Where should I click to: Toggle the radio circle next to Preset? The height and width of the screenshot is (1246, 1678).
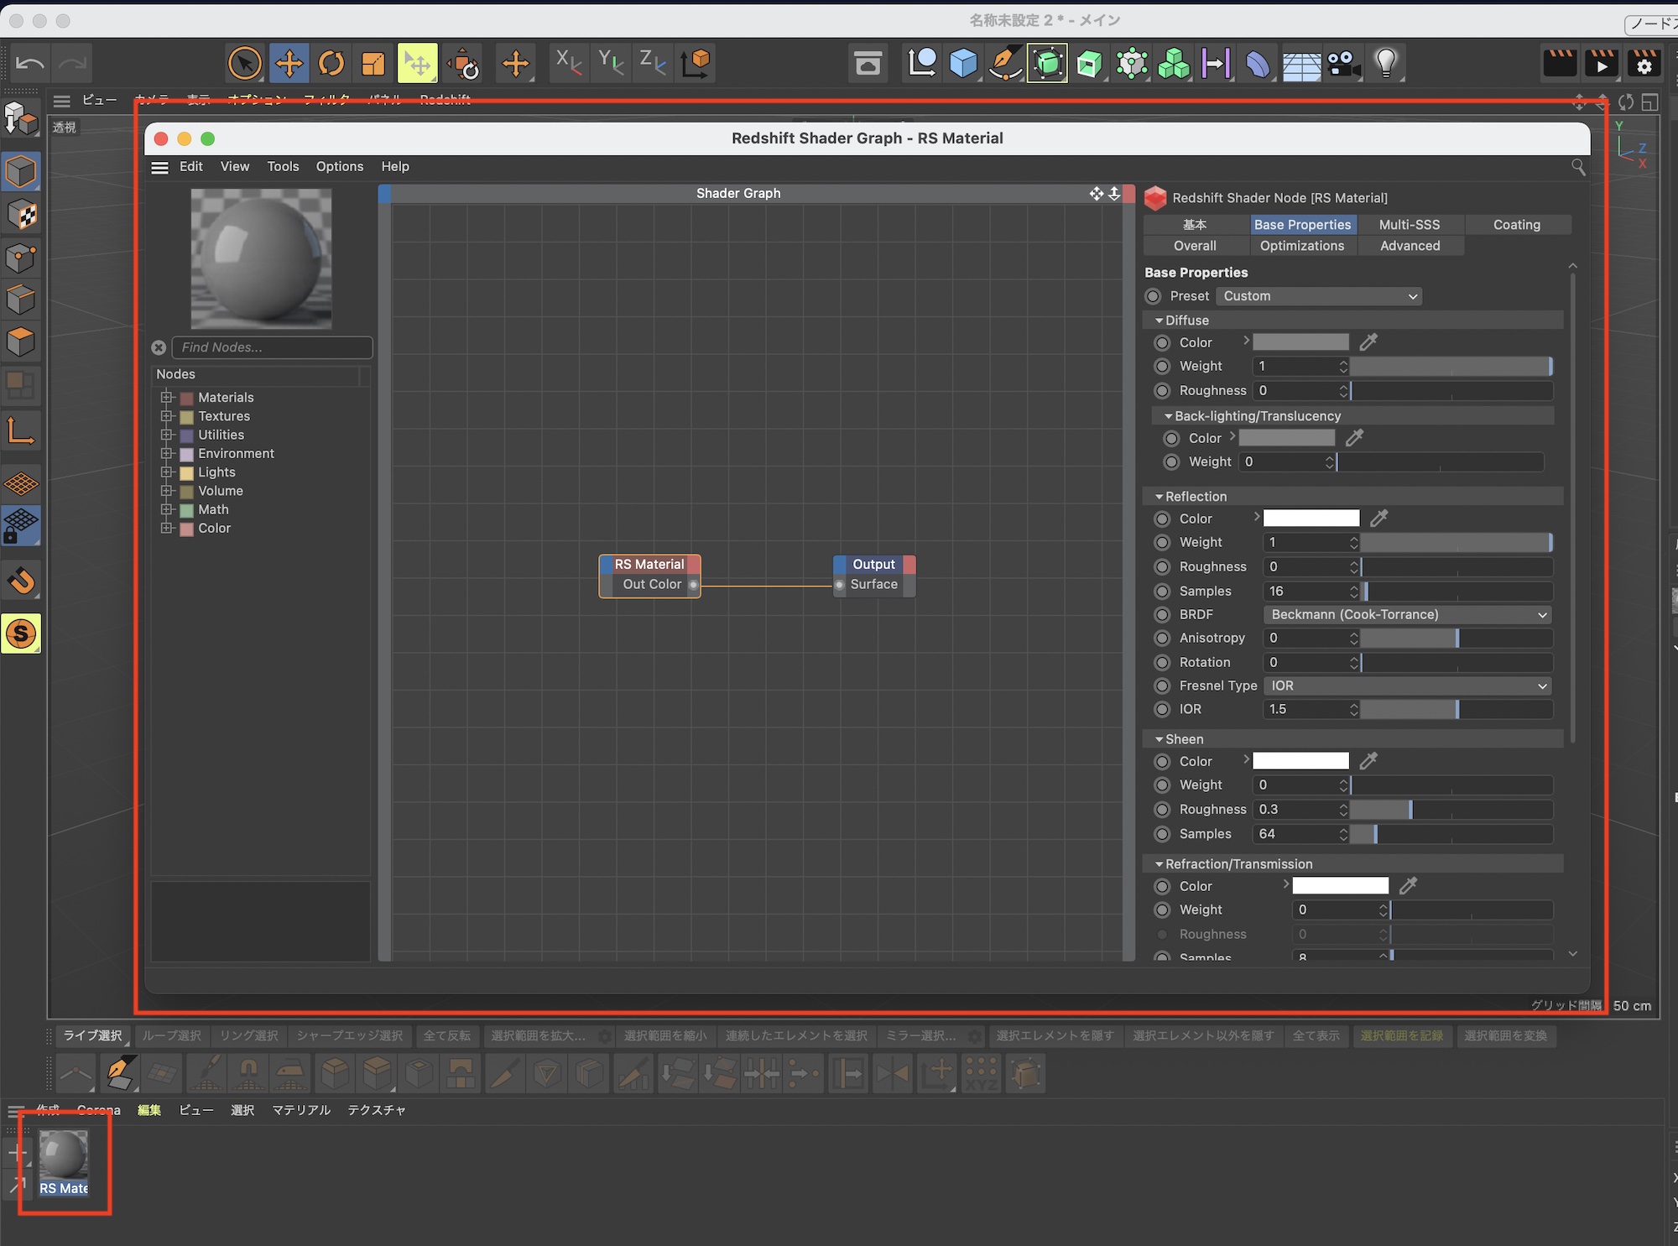[x=1154, y=296]
